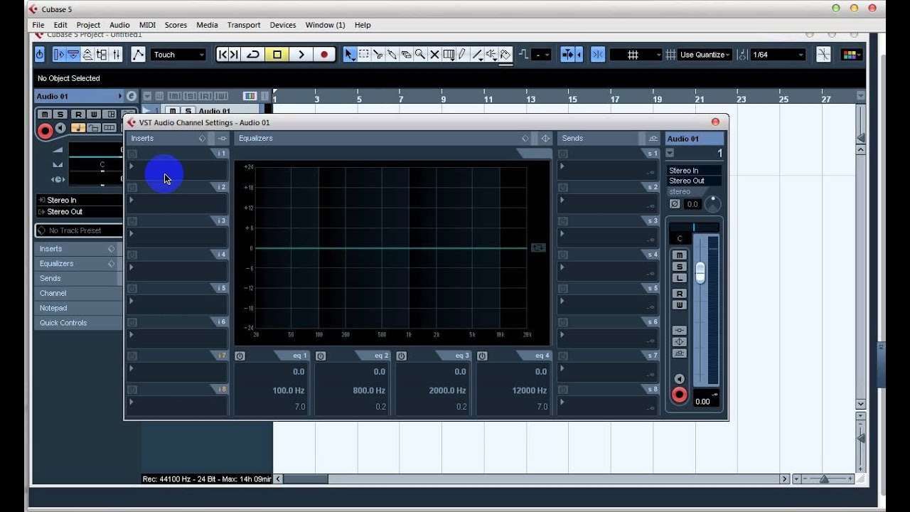Viewport: 910px width, 512px height.
Task: Select the Zoom magnifier tool
Action: click(420, 55)
